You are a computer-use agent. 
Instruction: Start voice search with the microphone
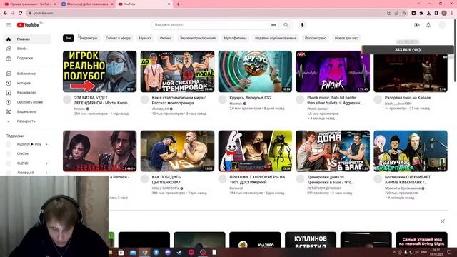coord(302,25)
